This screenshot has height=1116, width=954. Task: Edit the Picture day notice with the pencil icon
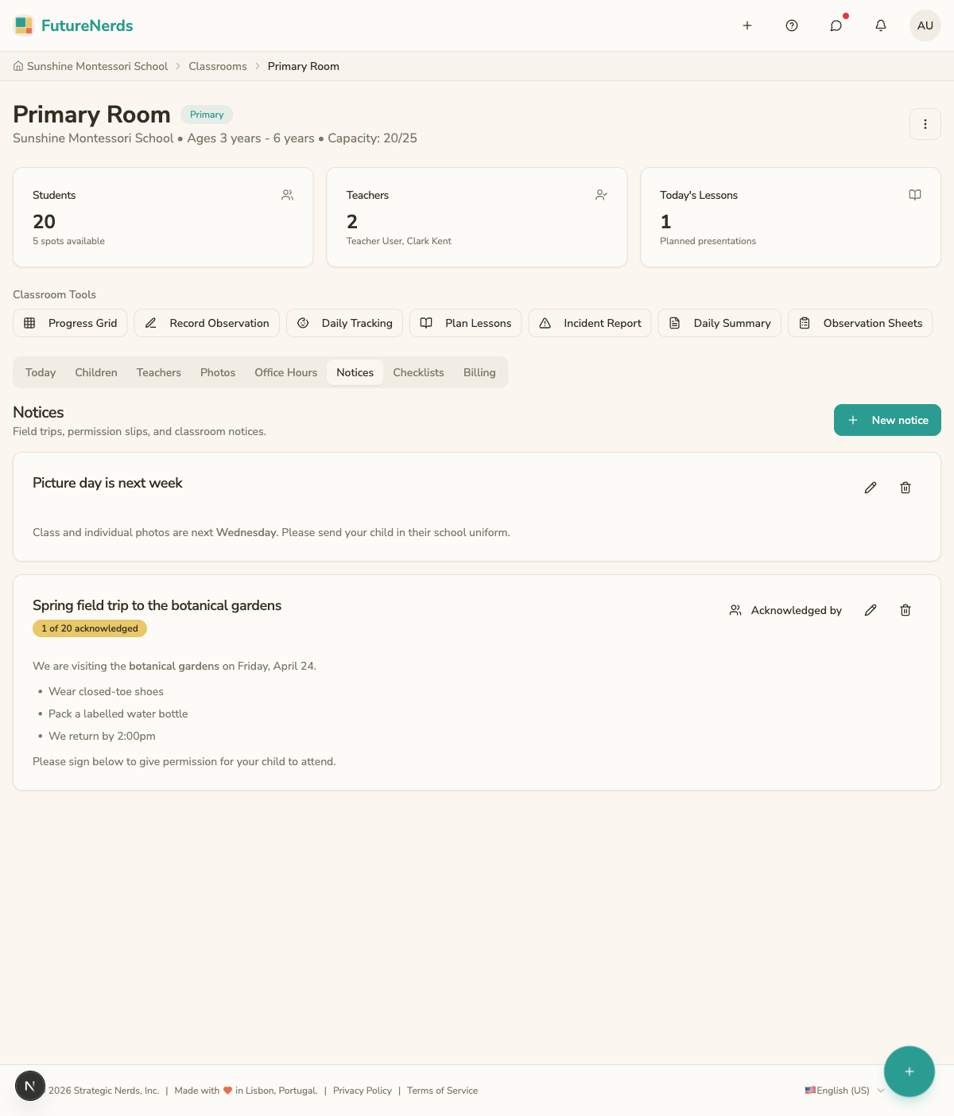pyautogui.click(x=871, y=488)
